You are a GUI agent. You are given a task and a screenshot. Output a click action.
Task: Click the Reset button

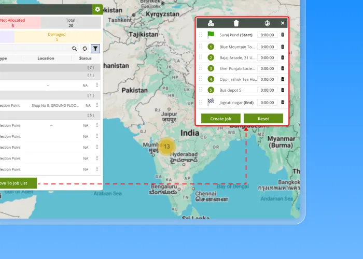263,119
